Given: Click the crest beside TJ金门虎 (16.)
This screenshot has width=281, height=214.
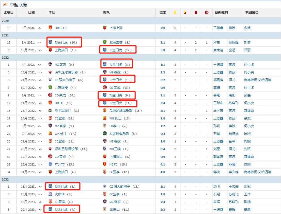Looking at the screenshot, I should [x=50, y=42].
